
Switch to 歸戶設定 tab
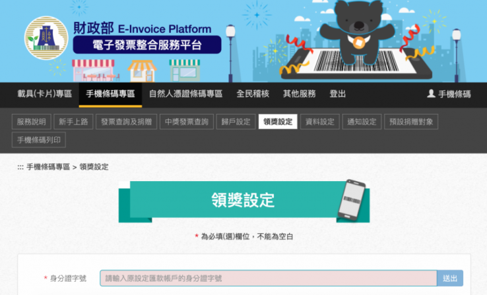236,122
